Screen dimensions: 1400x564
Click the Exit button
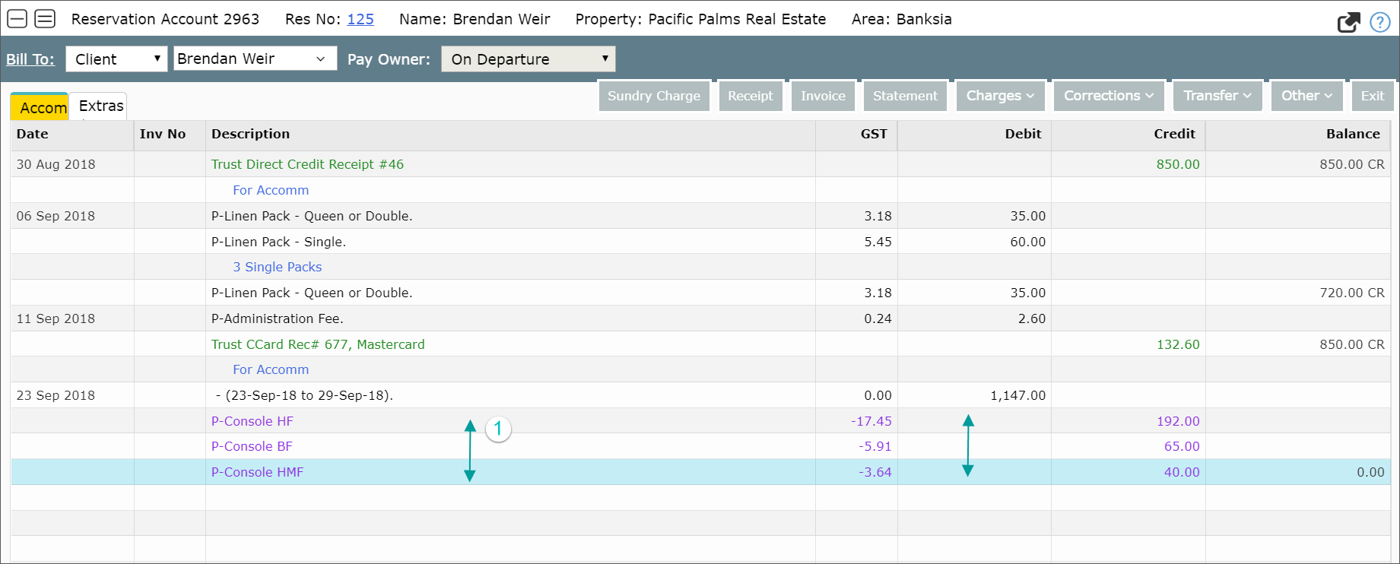(1372, 96)
